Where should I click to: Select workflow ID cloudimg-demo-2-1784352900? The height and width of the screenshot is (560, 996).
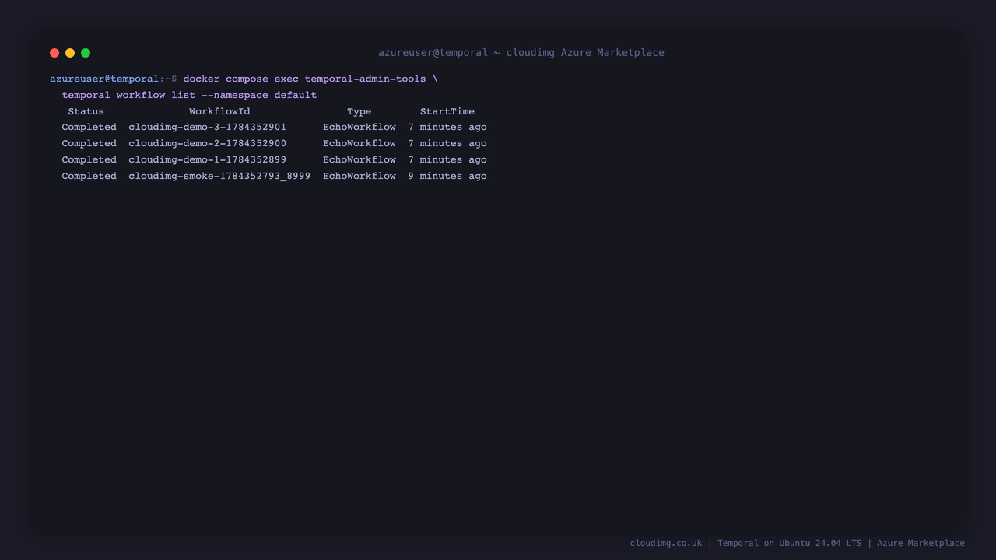pos(208,143)
